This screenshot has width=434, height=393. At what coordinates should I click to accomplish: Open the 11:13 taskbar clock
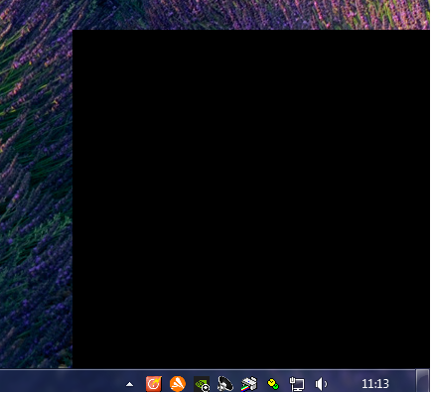coord(375,384)
